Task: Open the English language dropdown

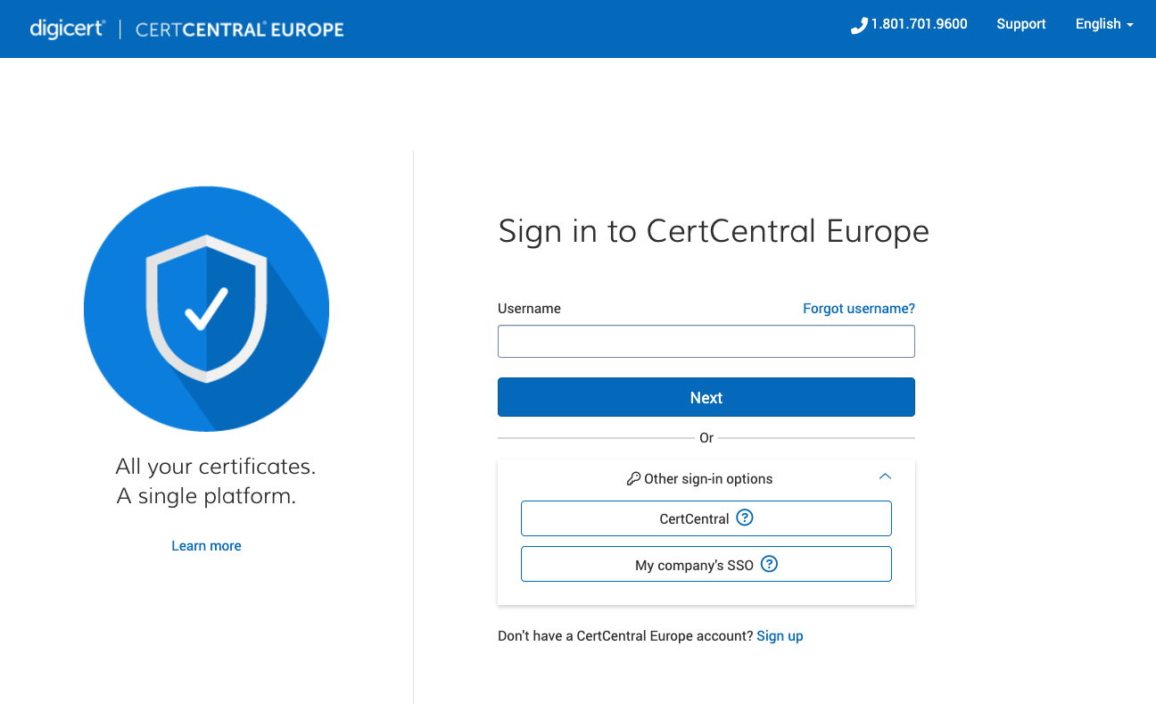Action: (x=1103, y=24)
